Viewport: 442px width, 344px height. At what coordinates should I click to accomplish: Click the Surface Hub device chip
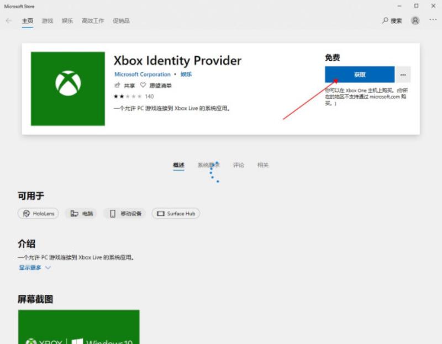pos(176,214)
